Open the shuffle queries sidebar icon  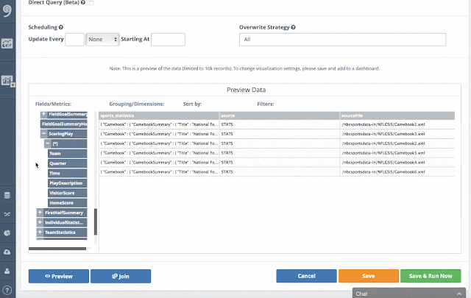tap(7, 214)
